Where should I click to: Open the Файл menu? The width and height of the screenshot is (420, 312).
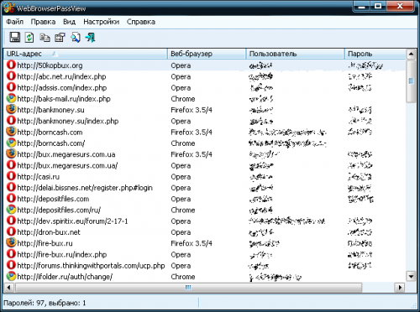click(x=14, y=22)
